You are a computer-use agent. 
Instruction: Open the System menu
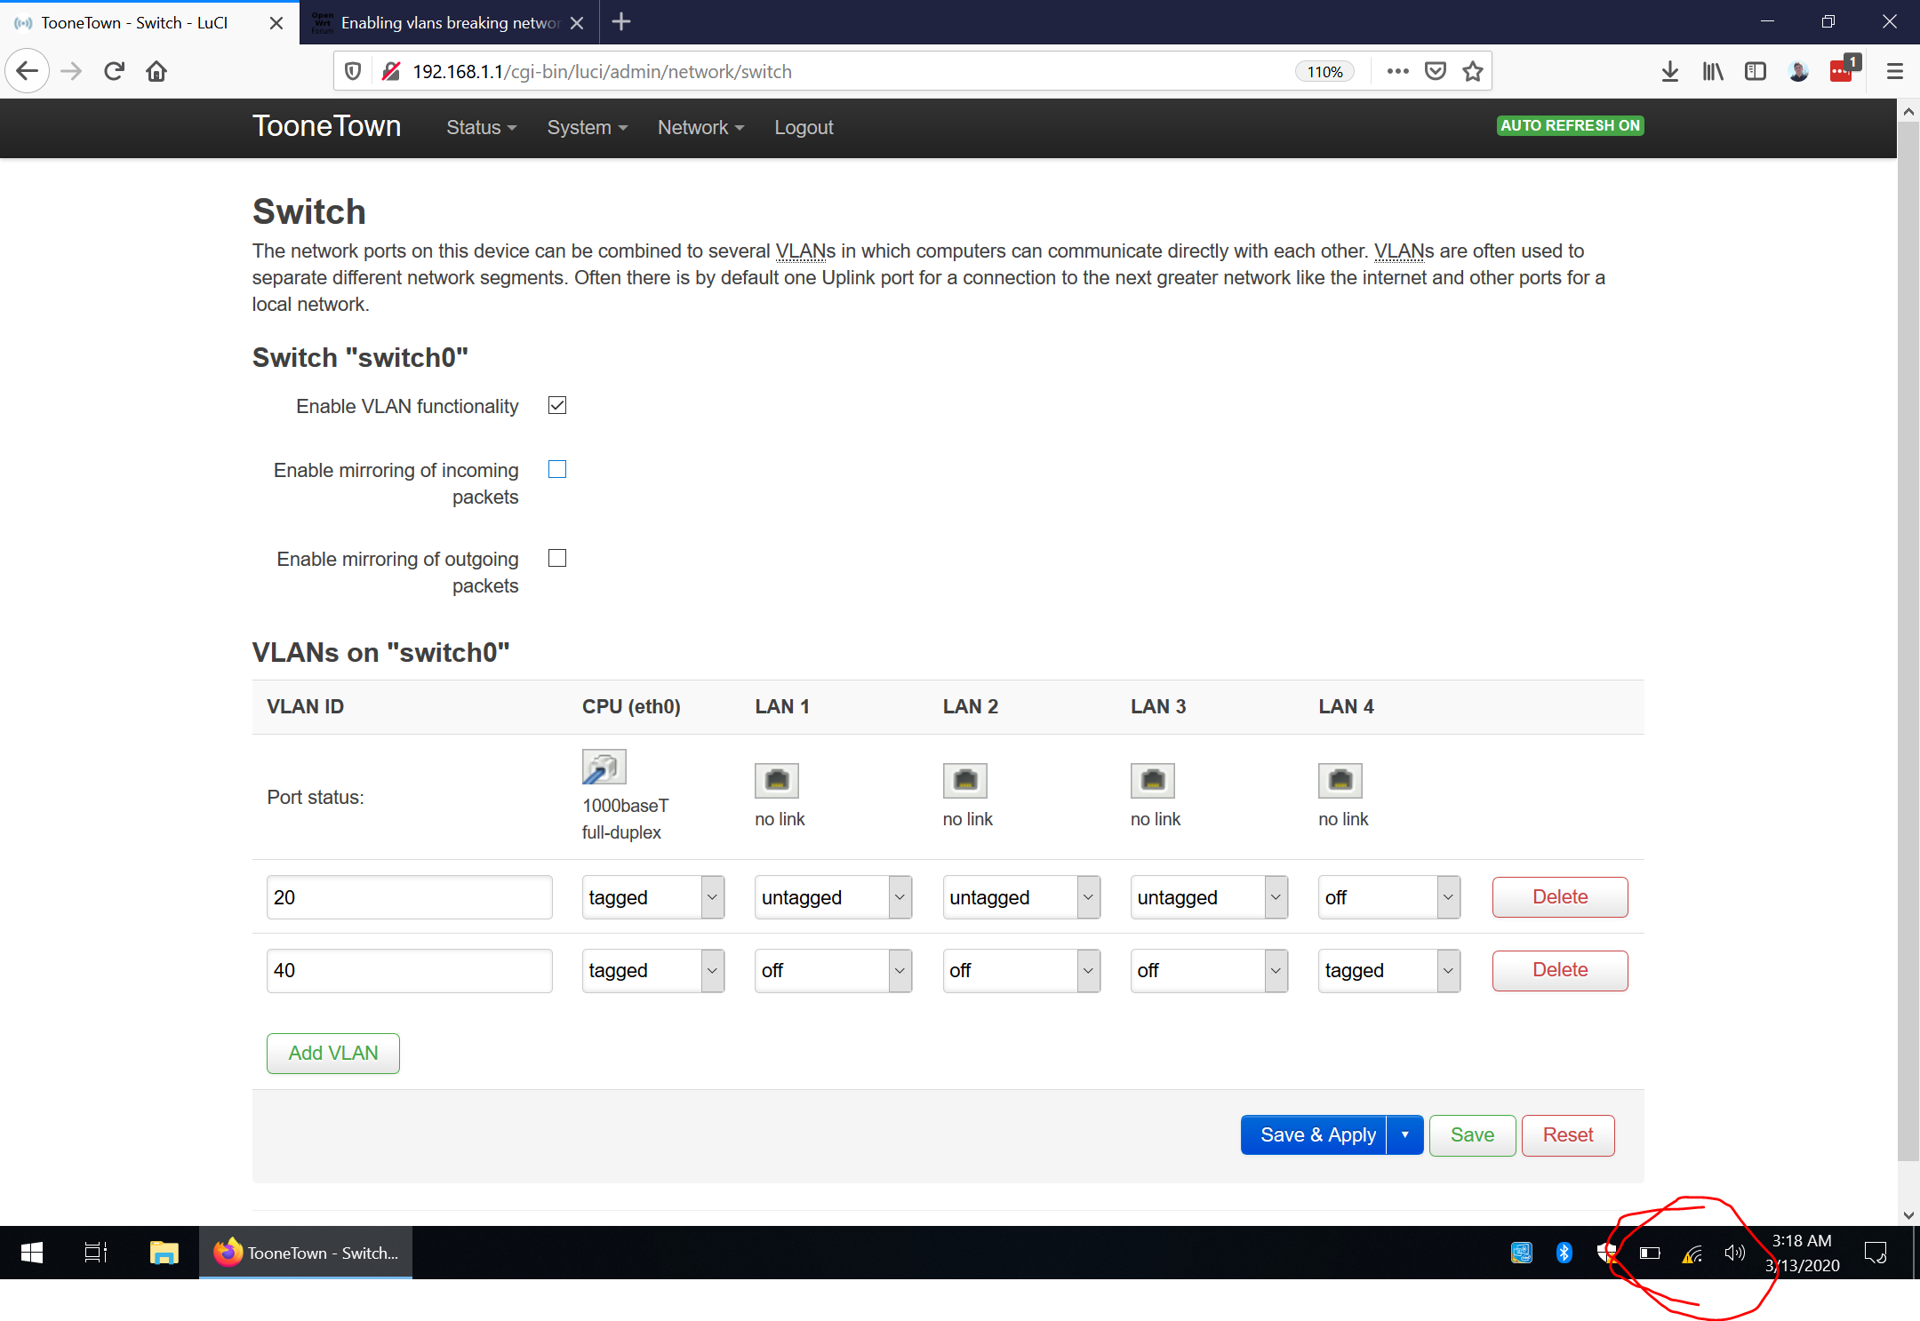(588, 127)
